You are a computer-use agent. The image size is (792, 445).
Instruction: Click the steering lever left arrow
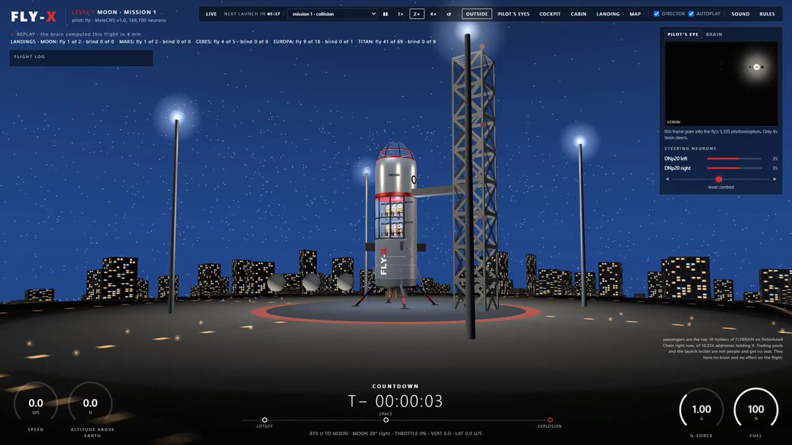pyautogui.click(x=667, y=179)
